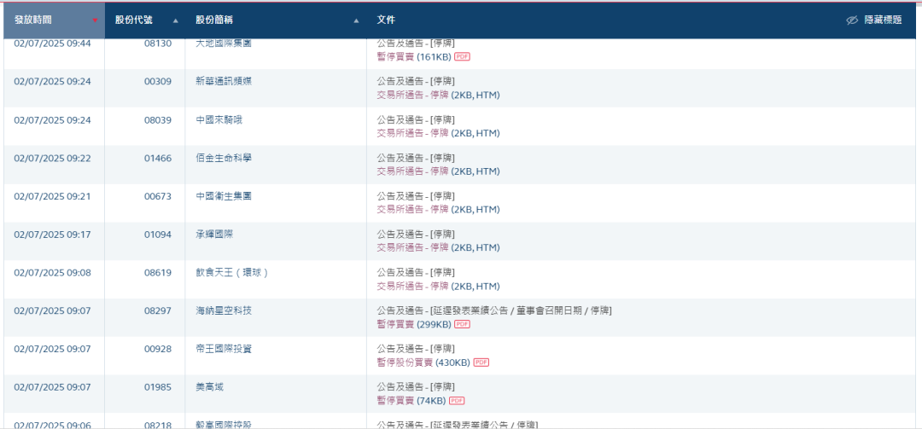Click stock code 08297

click(158, 310)
